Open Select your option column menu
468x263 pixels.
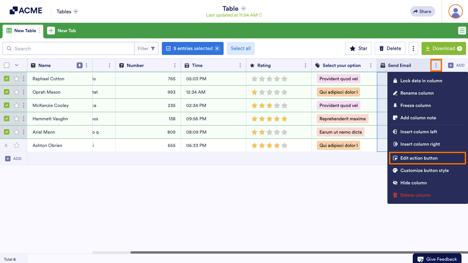[x=371, y=65]
